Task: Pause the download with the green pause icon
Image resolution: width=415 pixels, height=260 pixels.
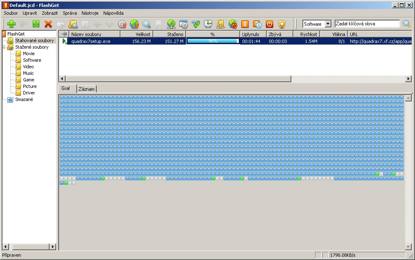Action: [x=36, y=24]
